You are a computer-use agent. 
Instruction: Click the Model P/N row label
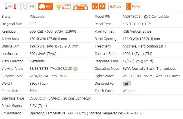[x=103, y=17]
